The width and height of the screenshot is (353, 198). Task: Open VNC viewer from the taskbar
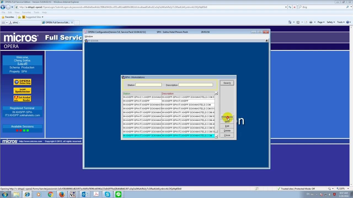(73, 195)
